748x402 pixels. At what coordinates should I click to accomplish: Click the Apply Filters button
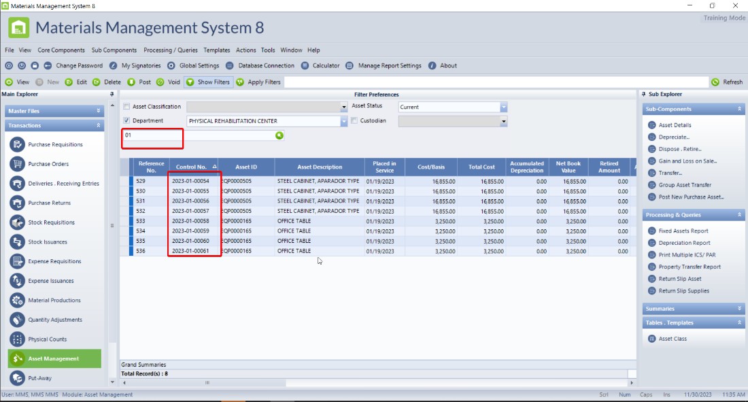click(258, 82)
